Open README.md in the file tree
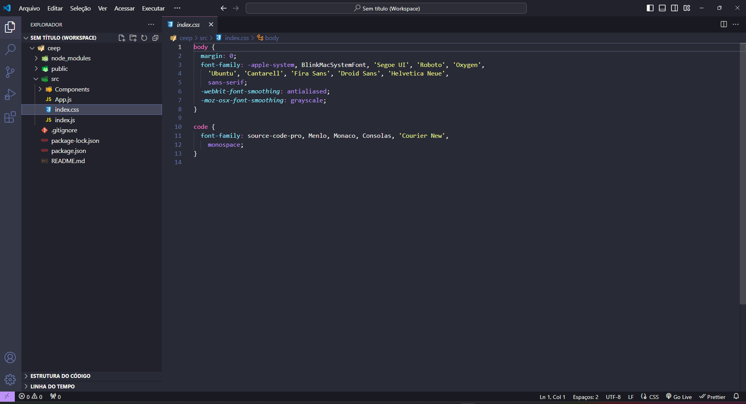Viewport: 746px width, 404px height. [x=92, y=161]
